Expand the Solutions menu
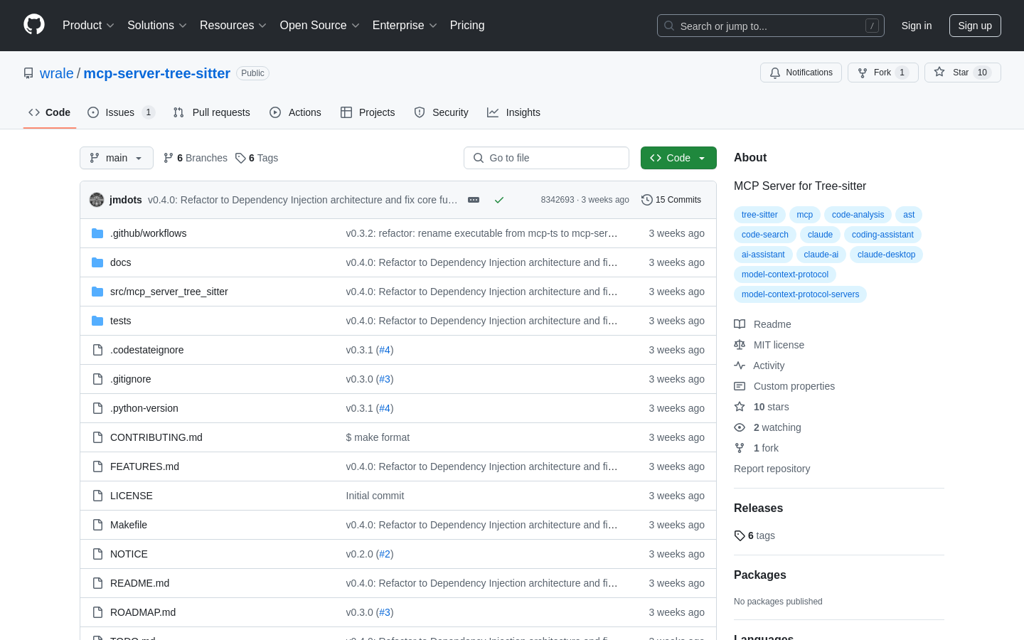The width and height of the screenshot is (1024, 640). coord(157,26)
